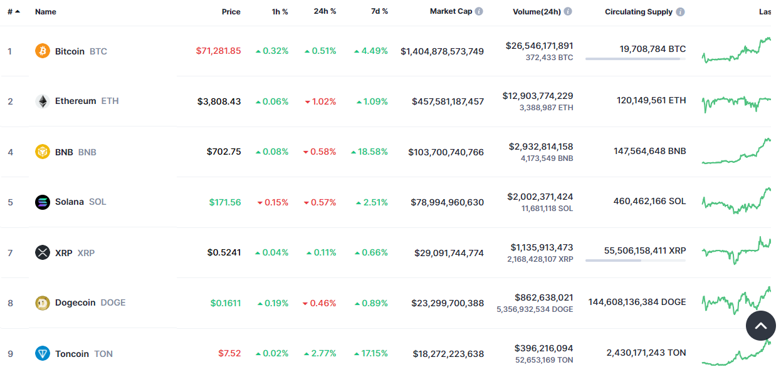This screenshot has height=372, width=781.
Task: Click Bitcoin volume $26,546,171,891
Action: [x=540, y=46]
